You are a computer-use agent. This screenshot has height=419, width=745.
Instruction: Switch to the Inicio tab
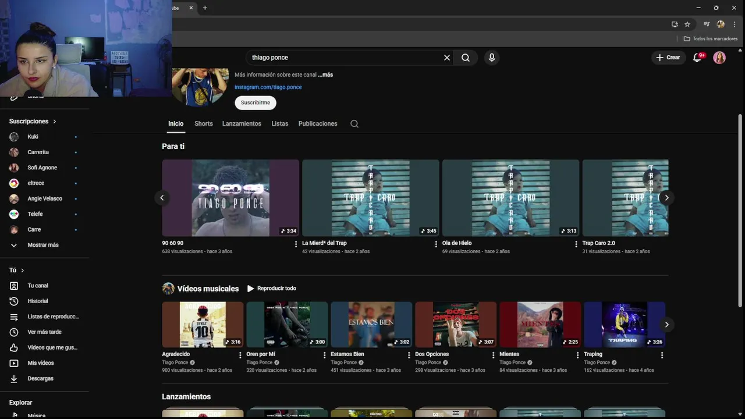(x=176, y=123)
